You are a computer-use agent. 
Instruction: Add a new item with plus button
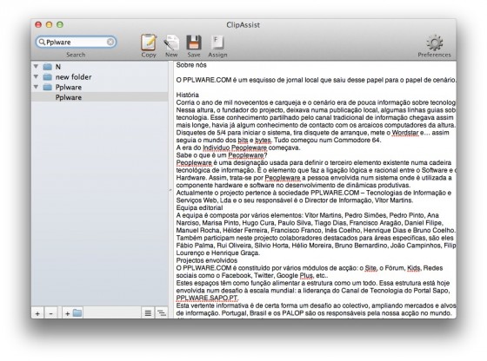(37, 313)
